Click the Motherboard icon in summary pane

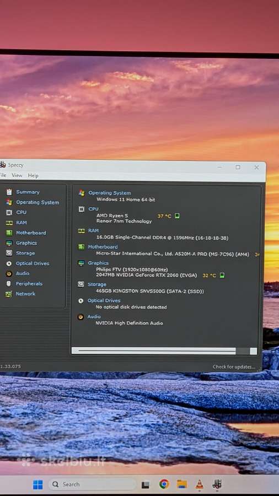pos(81,247)
